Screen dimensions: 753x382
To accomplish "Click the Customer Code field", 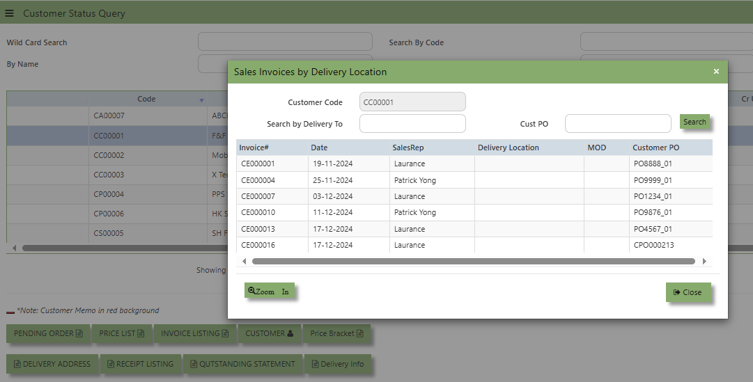I will (x=412, y=102).
